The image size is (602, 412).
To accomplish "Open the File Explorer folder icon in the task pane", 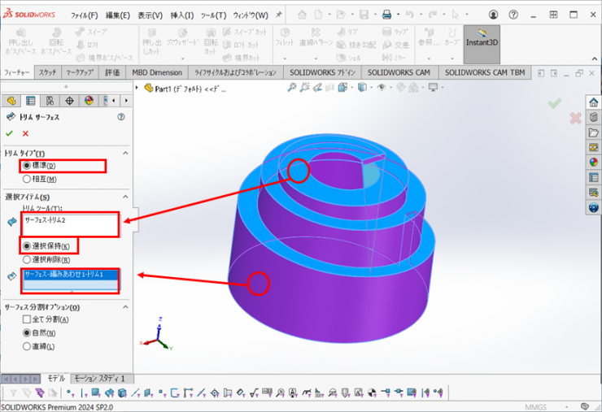I will tap(593, 132).
